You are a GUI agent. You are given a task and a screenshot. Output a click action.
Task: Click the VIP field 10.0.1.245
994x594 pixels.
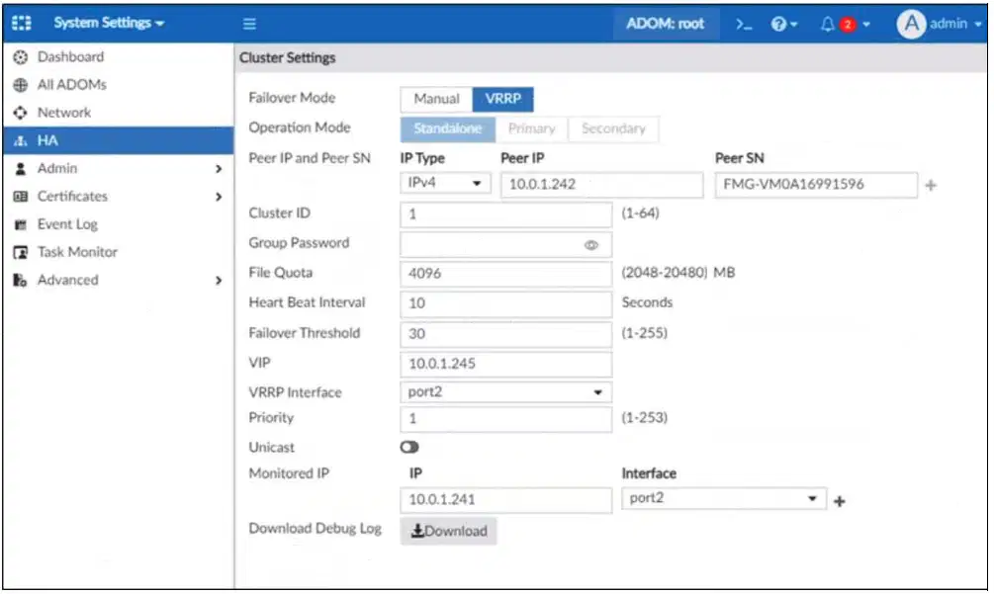(505, 364)
